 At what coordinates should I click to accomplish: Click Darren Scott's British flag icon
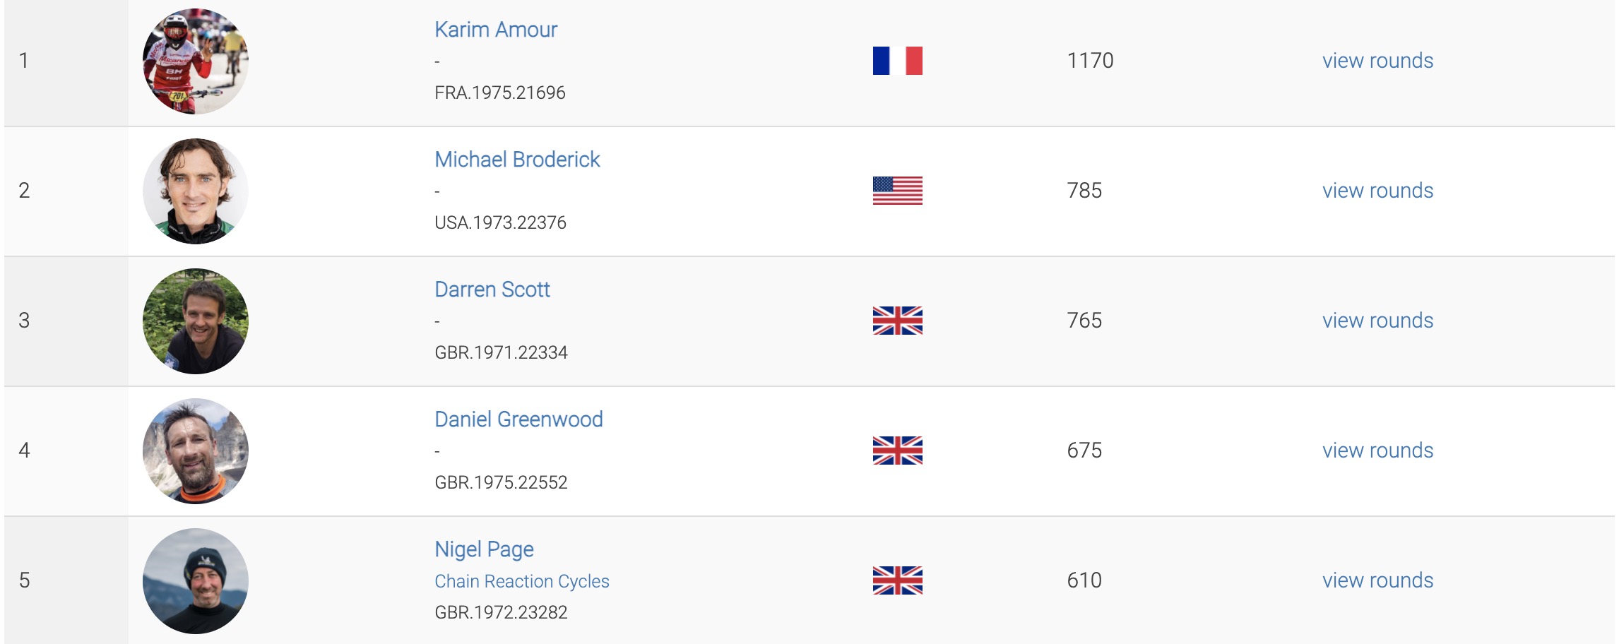[x=897, y=321]
